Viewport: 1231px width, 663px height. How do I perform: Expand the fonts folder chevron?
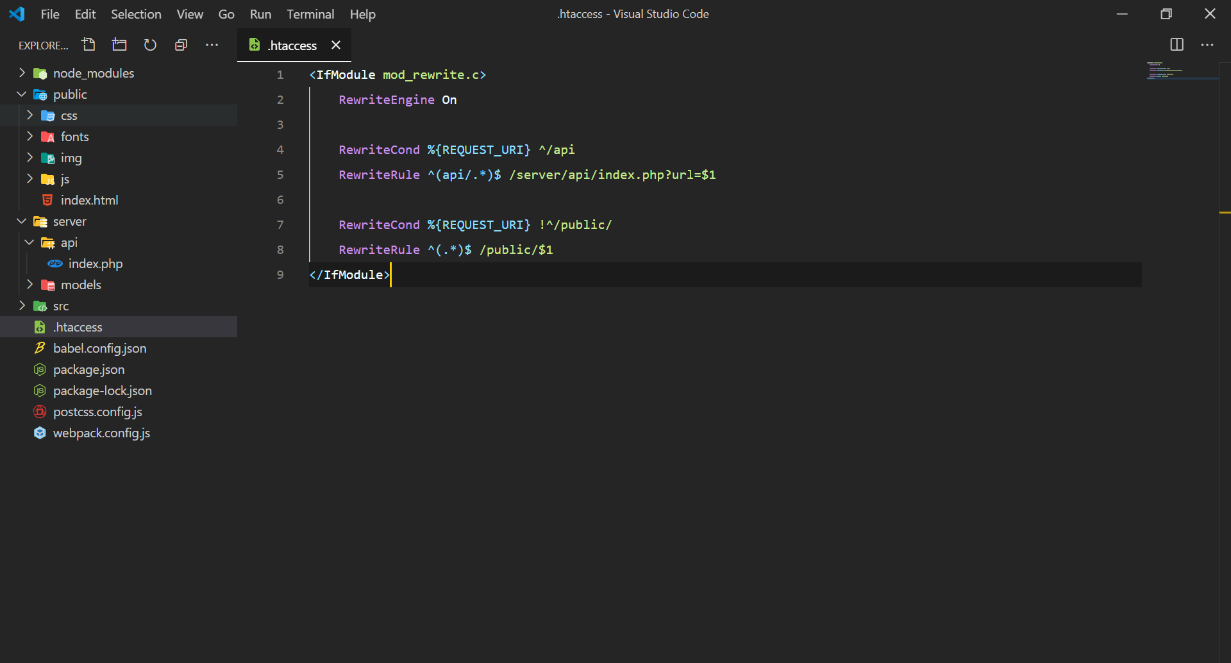pyautogui.click(x=29, y=136)
